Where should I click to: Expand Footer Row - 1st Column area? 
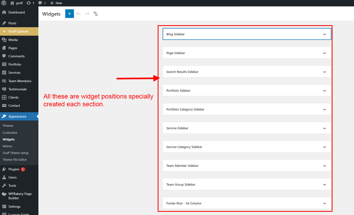coord(247,203)
